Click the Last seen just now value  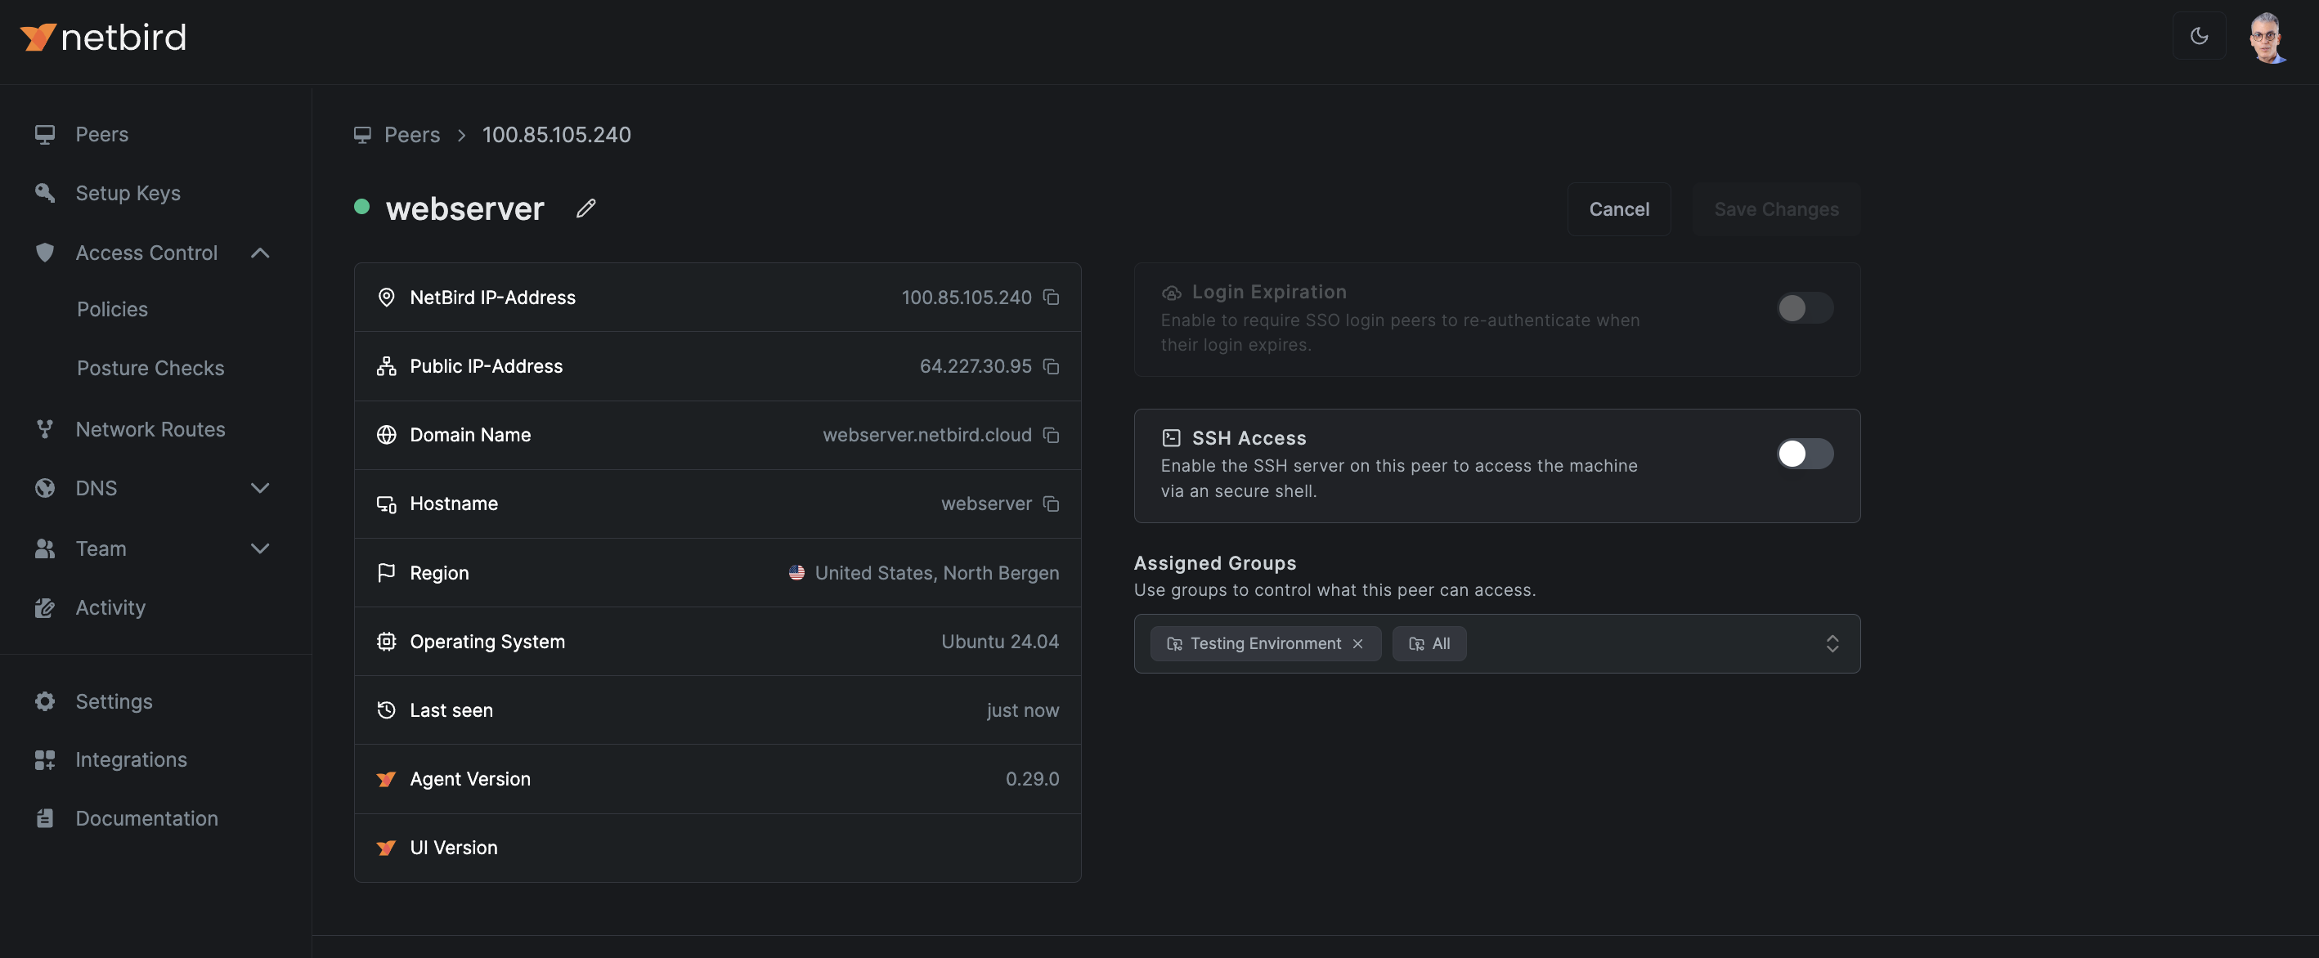(x=1022, y=710)
